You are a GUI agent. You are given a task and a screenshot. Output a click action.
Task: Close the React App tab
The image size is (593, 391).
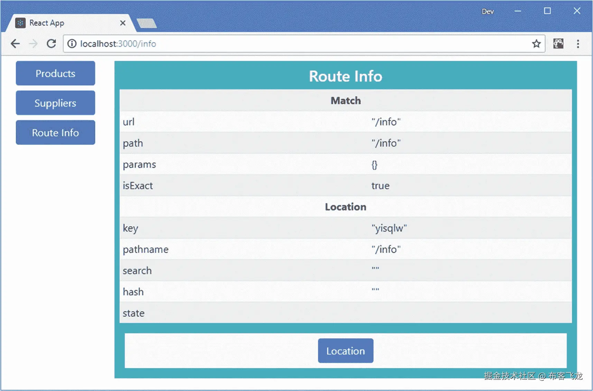tap(122, 23)
